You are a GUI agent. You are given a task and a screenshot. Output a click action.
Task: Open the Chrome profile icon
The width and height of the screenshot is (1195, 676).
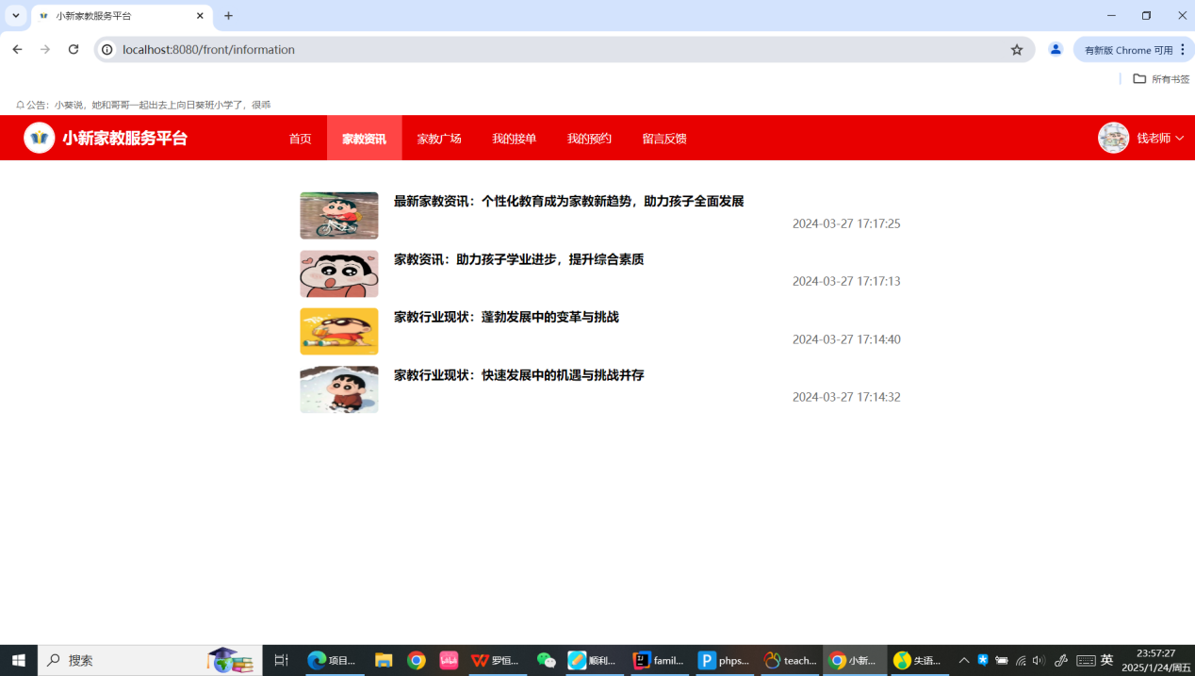[1056, 49]
